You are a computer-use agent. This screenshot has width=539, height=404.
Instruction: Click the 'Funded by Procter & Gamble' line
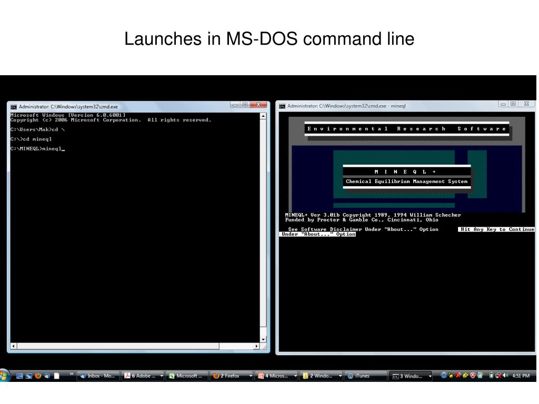click(x=362, y=220)
